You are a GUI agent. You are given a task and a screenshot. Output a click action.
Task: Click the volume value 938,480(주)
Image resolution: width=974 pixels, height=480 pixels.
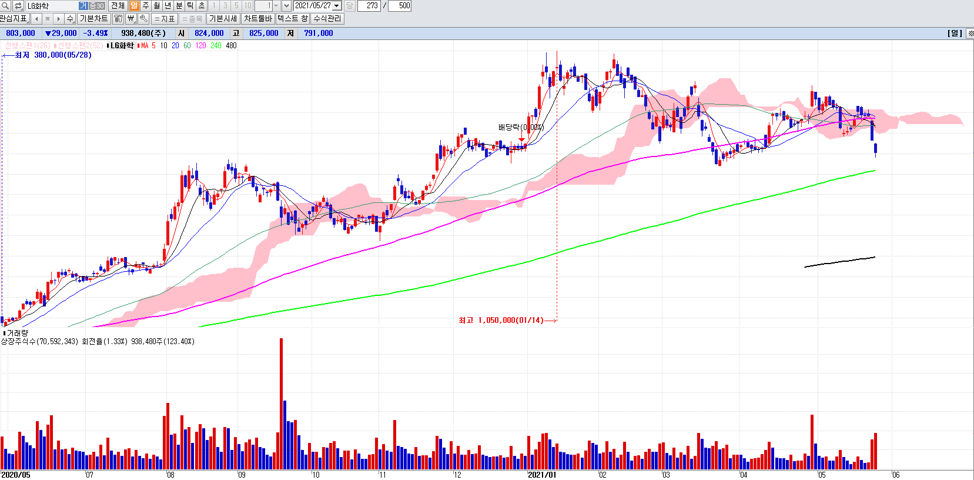pos(143,34)
